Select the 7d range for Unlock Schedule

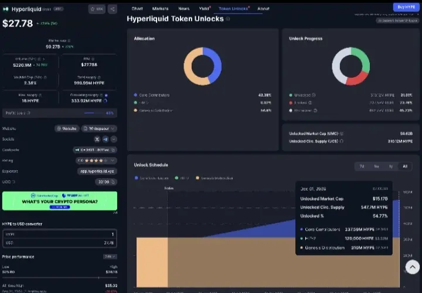[362, 166]
